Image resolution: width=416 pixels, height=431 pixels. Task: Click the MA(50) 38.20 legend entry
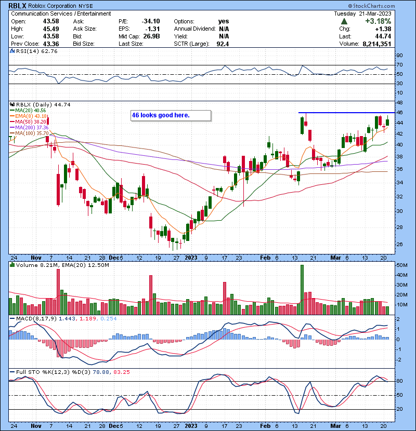pyautogui.click(x=28, y=122)
